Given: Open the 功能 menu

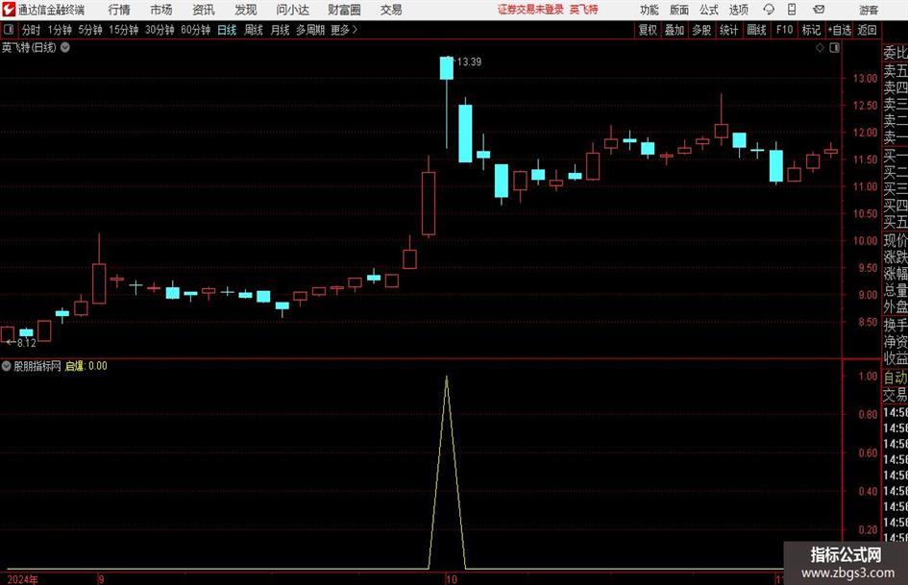Looking at the screenshot, I should point(650,10).
